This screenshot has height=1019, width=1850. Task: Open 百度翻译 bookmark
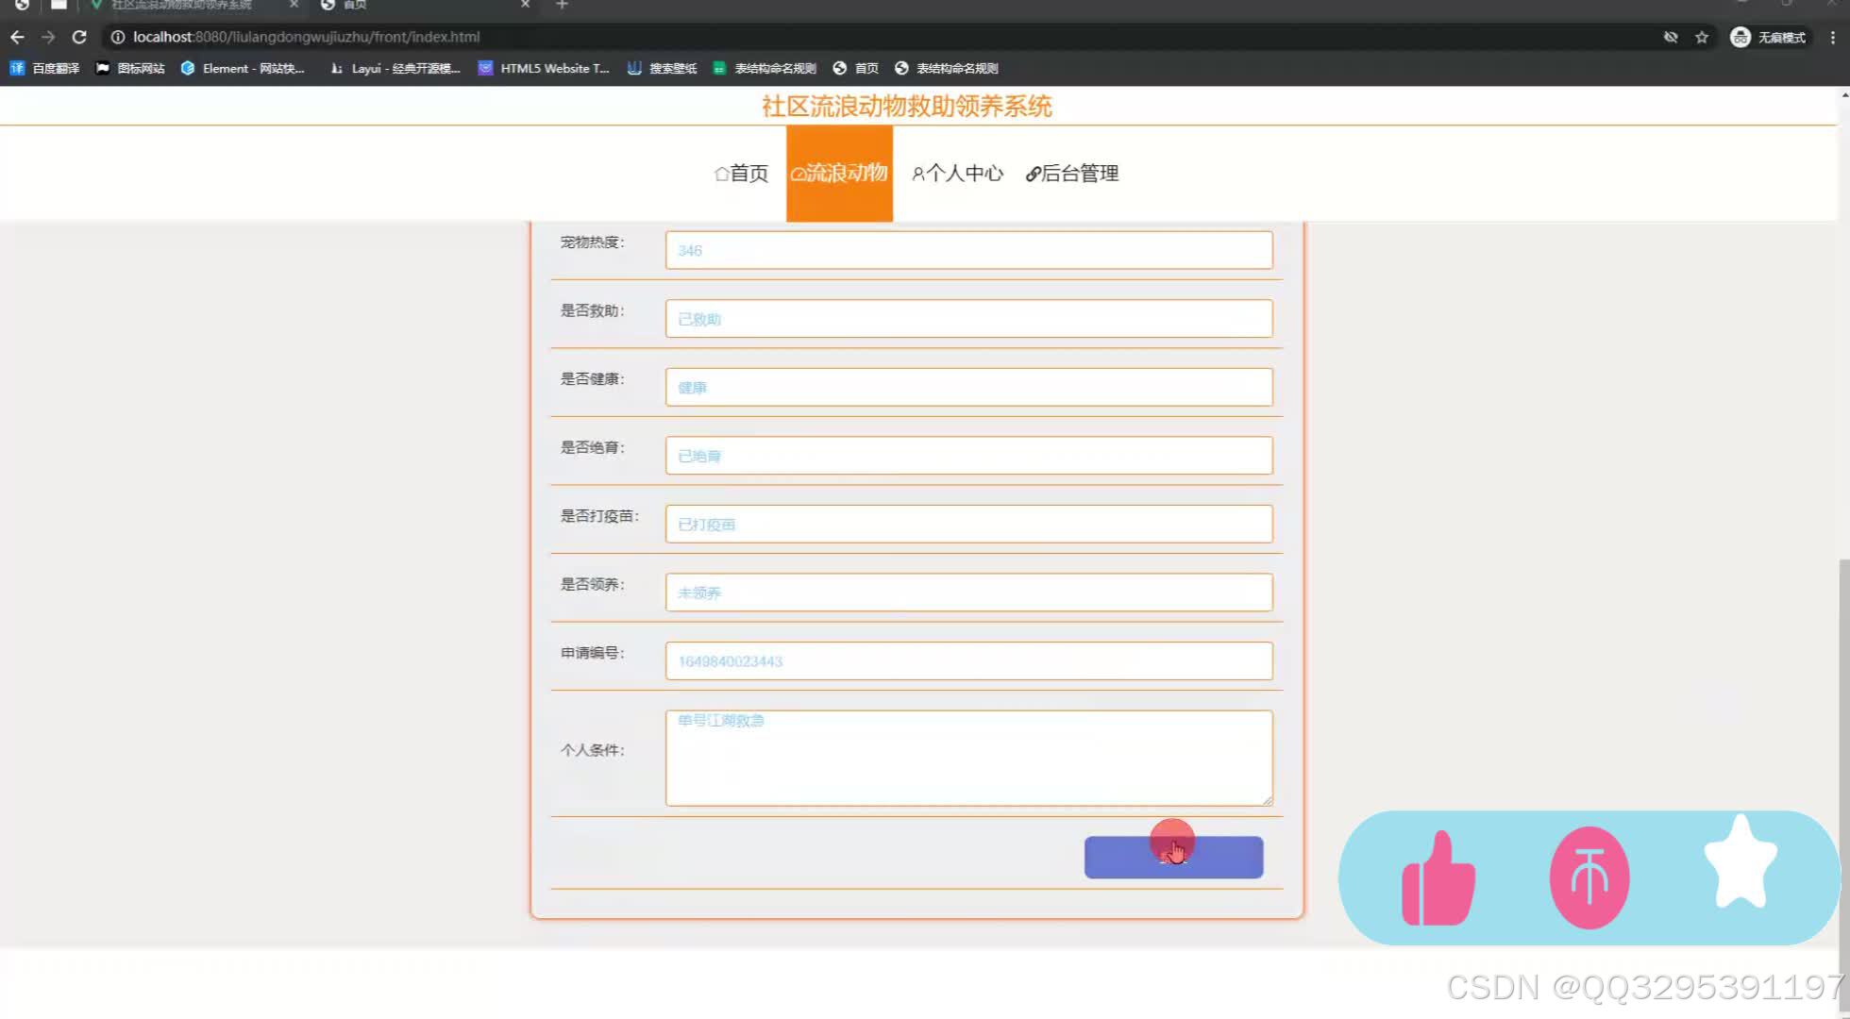coord(44,68)
